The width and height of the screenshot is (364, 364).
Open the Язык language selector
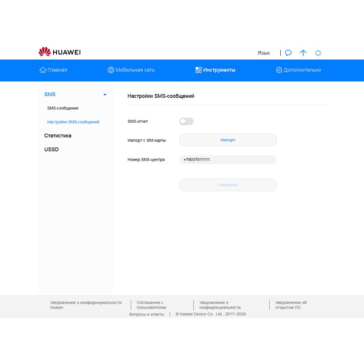(263, 53)
